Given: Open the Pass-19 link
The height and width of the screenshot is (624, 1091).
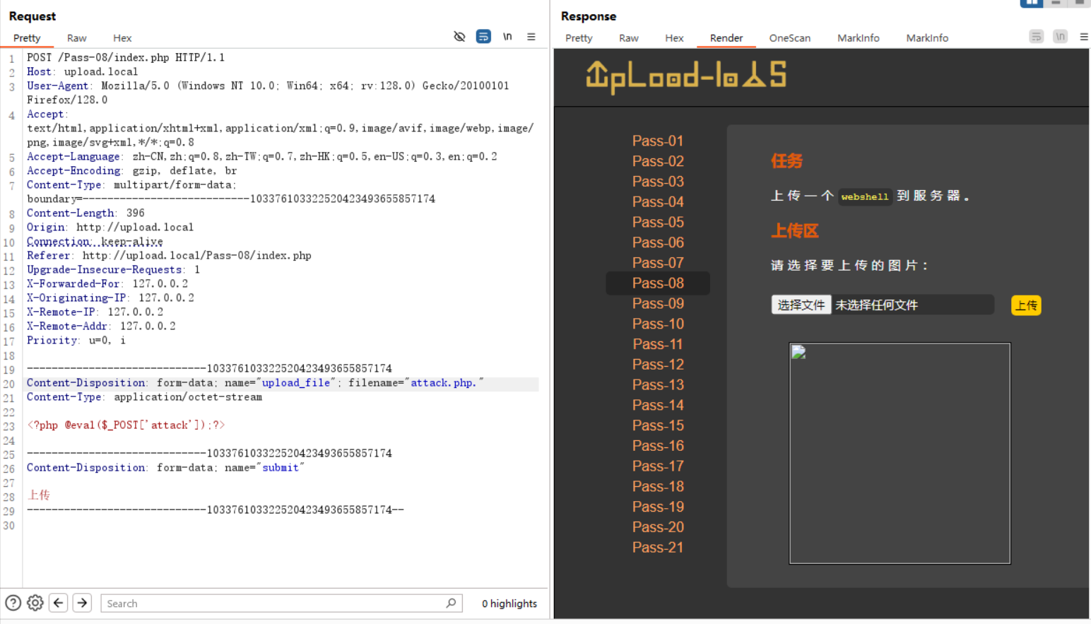Looking at the screenshot, I should (x=658, y=507).
